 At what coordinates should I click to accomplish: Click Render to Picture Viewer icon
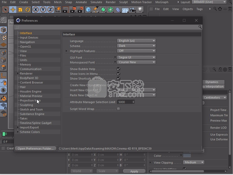click(x=73, y=10)
